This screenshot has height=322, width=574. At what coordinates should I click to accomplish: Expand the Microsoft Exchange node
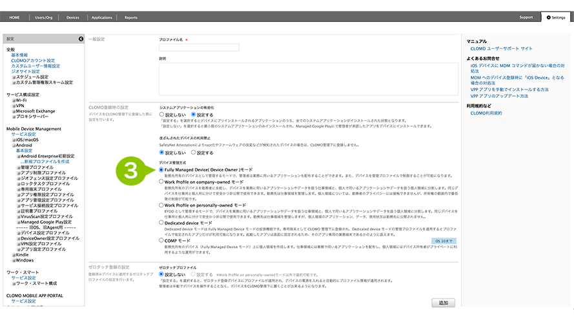[x=14, y=111]
